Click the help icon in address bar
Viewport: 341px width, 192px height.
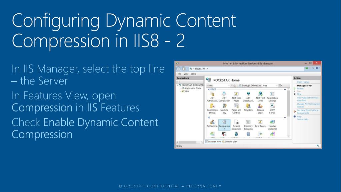click(x=317, y=68)
